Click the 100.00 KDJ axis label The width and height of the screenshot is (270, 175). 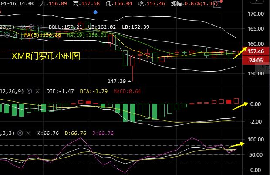256,140
